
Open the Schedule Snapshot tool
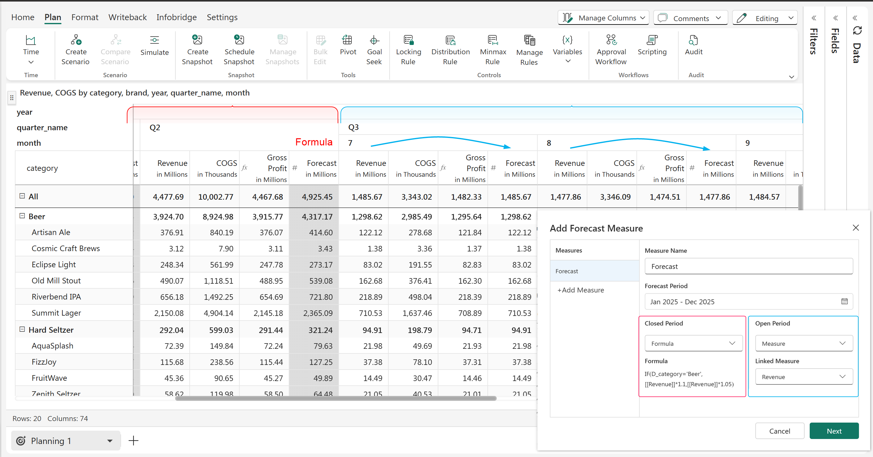pyautogui.click(x=239, y=40)
